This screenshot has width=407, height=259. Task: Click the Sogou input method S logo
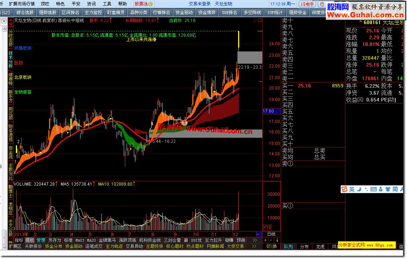pos(345,189)
